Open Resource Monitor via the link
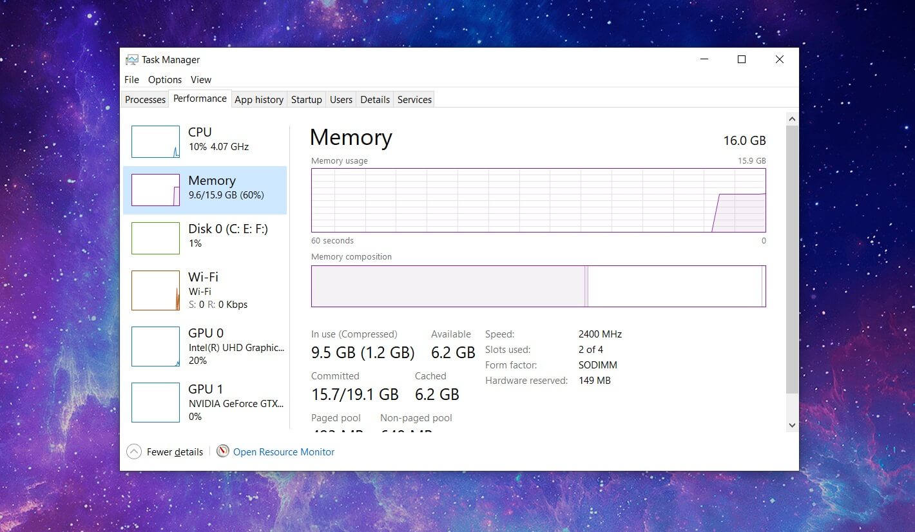This screenshot has height=532, width=915. coord(284,451)
